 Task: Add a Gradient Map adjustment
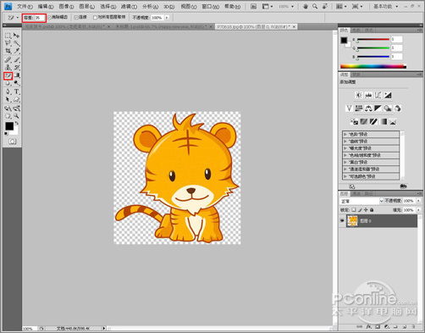[x=384, y=122]
